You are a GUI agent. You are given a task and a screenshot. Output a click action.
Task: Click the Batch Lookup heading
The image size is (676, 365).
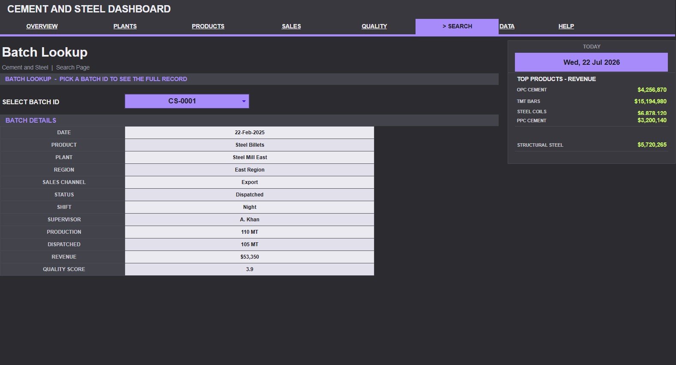(45, 52)
